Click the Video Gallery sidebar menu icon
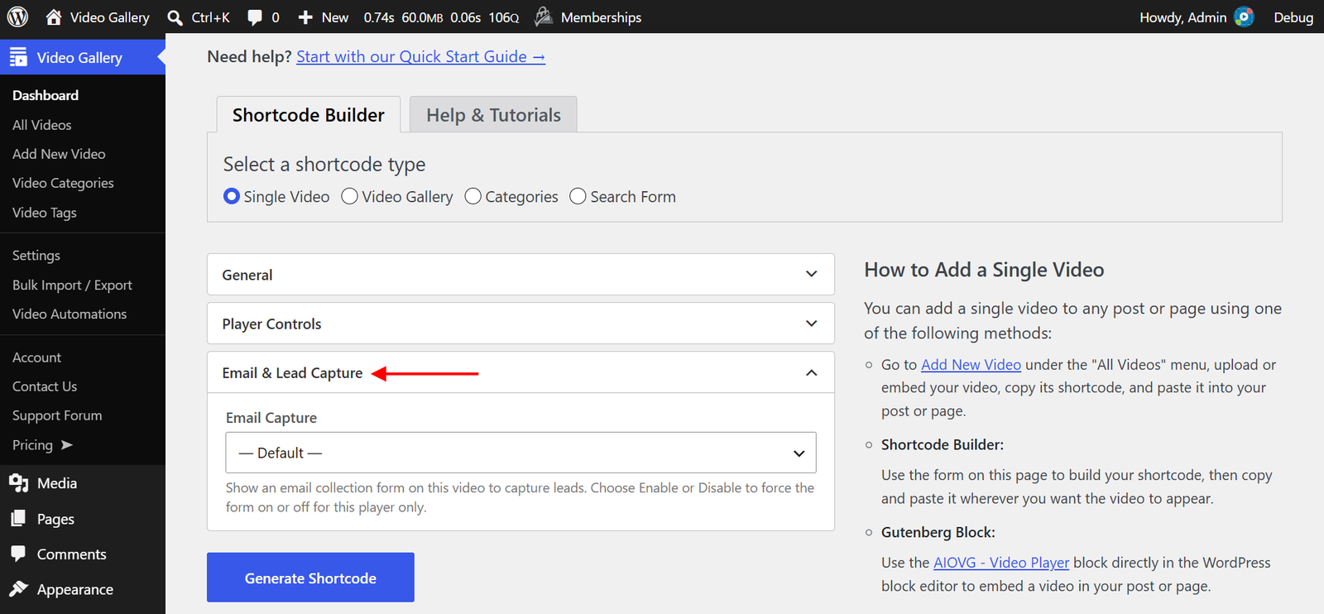The image size is (1324, 614). (x=18, y=57)
